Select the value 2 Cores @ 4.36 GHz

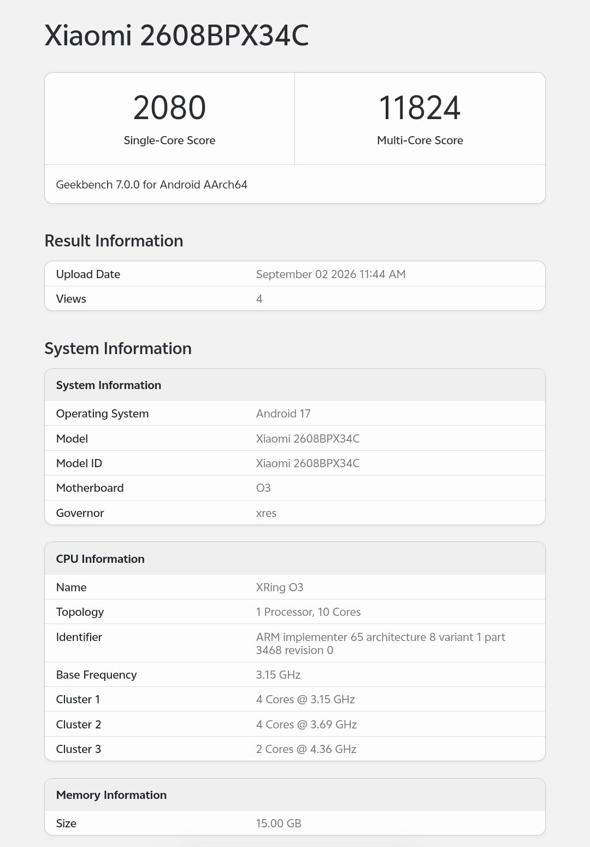point(306,749)
